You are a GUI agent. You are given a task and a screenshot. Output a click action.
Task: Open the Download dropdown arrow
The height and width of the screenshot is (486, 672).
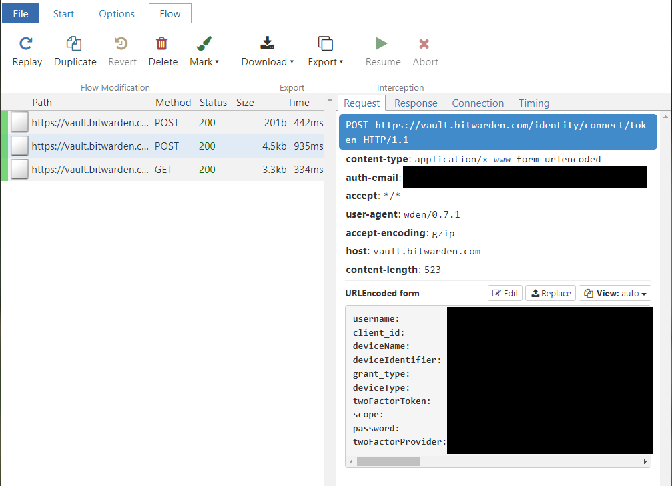(x=292, y=61)
